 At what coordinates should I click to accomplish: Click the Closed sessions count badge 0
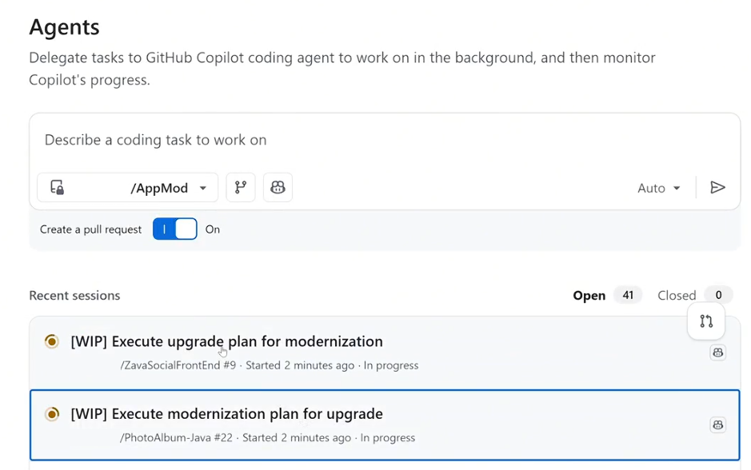click(x=718, y=296)
